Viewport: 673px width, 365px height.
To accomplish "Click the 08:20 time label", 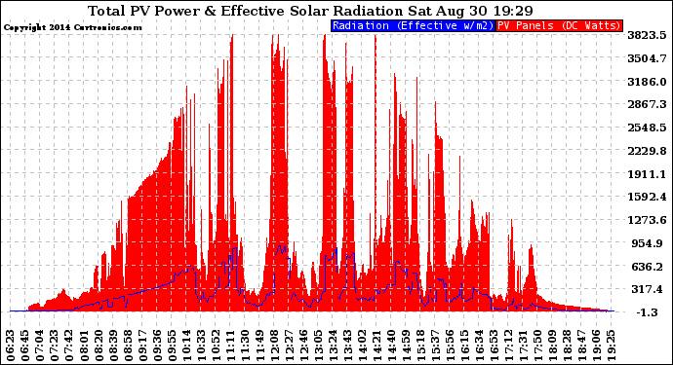I will coord(99,345).
